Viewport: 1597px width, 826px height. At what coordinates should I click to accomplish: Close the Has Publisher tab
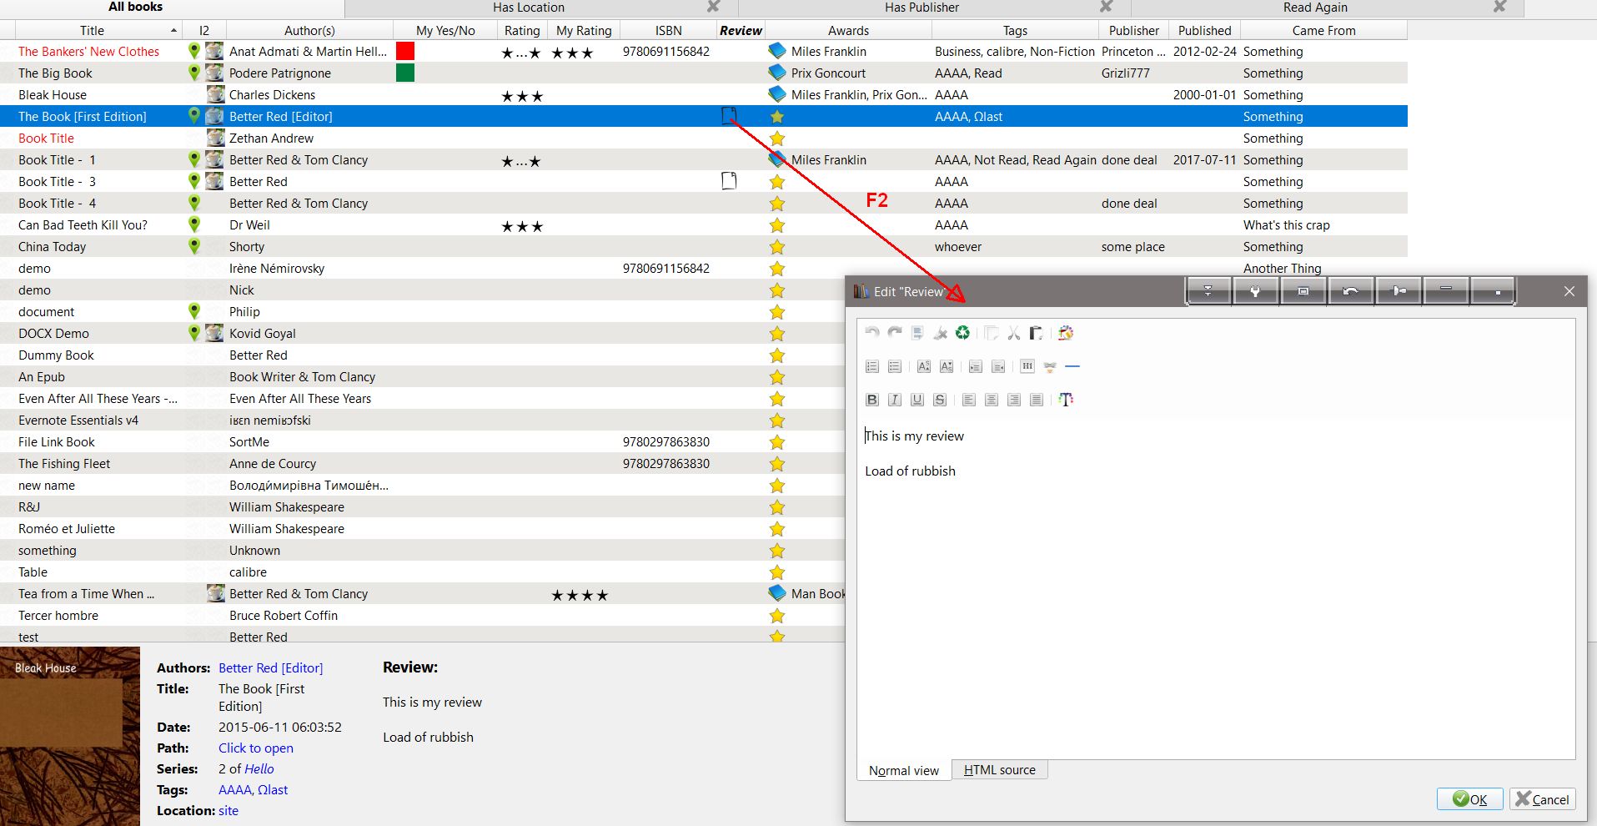pyautogui.click(x=1106, y=7)
